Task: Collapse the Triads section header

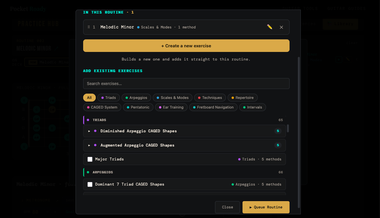Action: 185,120
